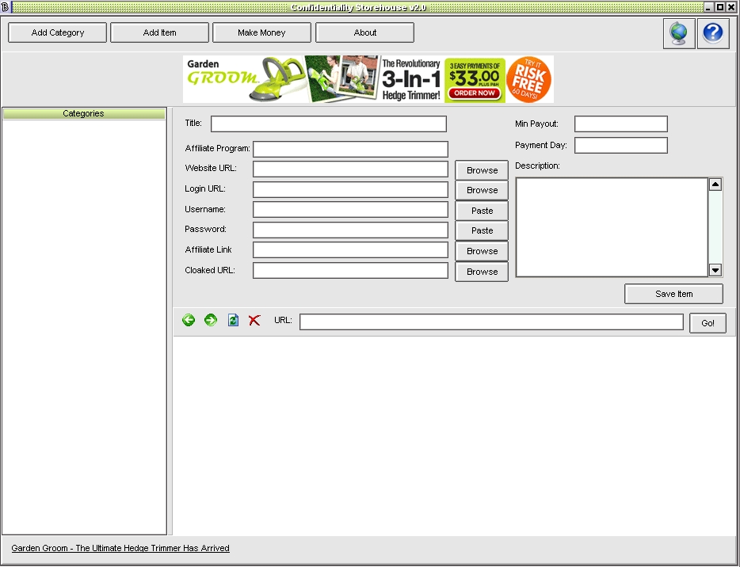The width and height of the screenshot is (740, 567).
Task: Browse for the Login URL
Action: click(x=482, y=190)
